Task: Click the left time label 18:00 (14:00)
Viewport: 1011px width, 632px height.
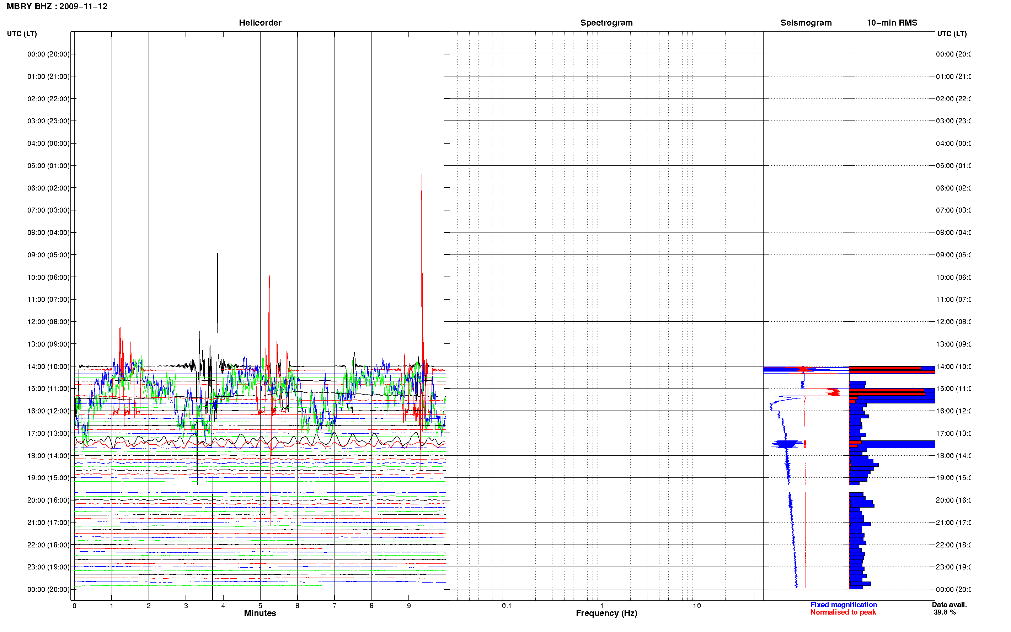Action: pos(48,456)
